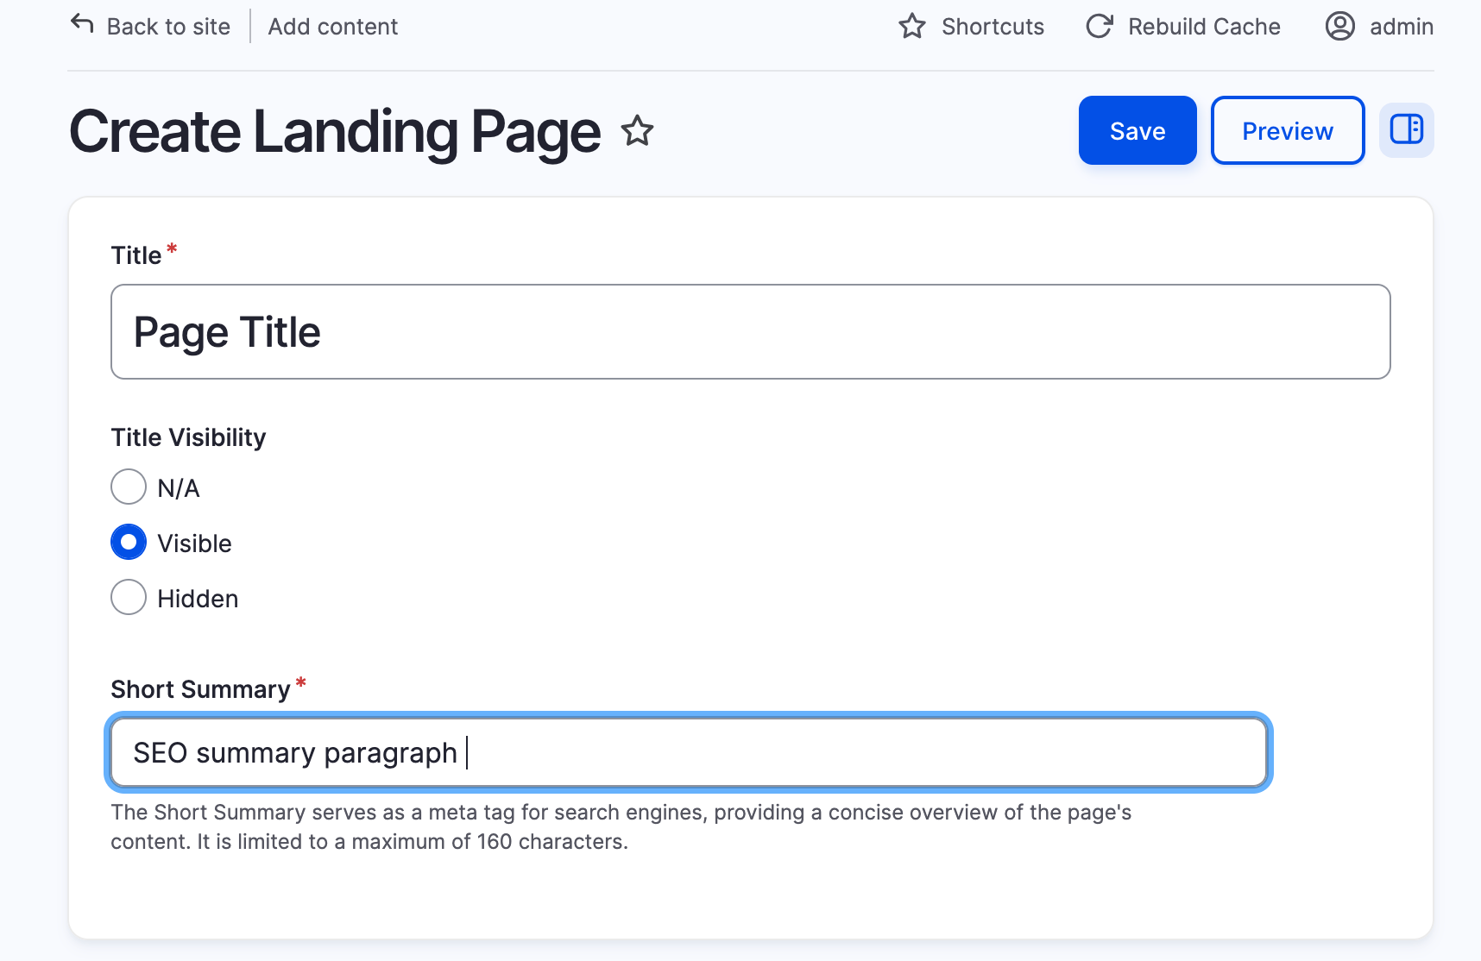Open the admin username menu

[1401, 27]
